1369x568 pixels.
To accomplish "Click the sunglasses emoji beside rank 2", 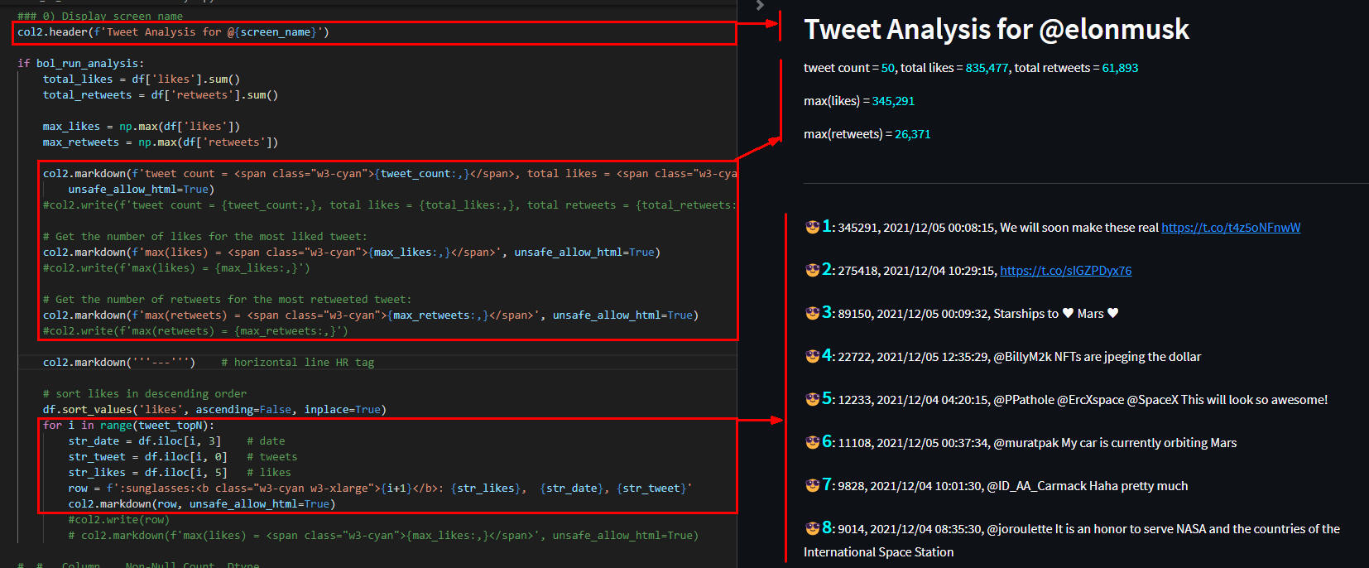I will point(812,270).
